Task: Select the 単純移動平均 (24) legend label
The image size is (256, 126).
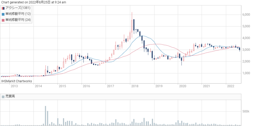Action: point(18,20)
